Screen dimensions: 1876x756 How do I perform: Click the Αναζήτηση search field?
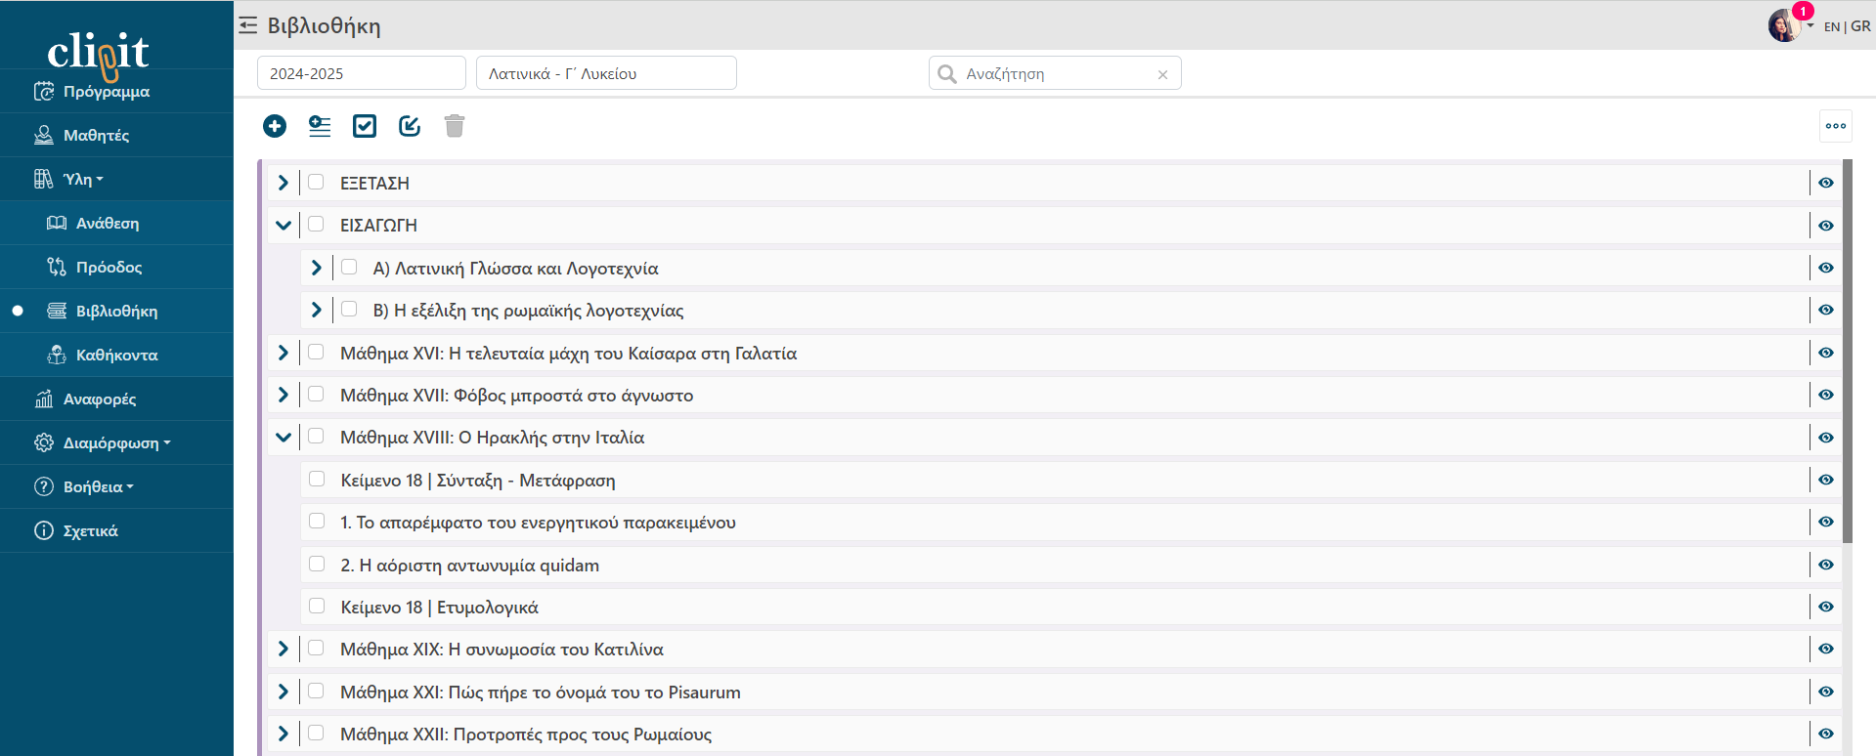(x=1056, y=73)
